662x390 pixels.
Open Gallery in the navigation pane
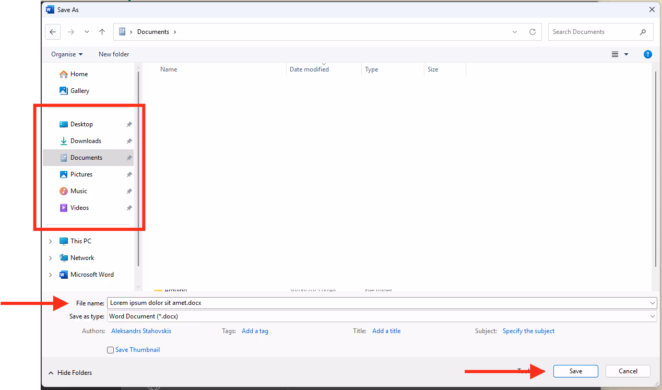pos(80,91)
